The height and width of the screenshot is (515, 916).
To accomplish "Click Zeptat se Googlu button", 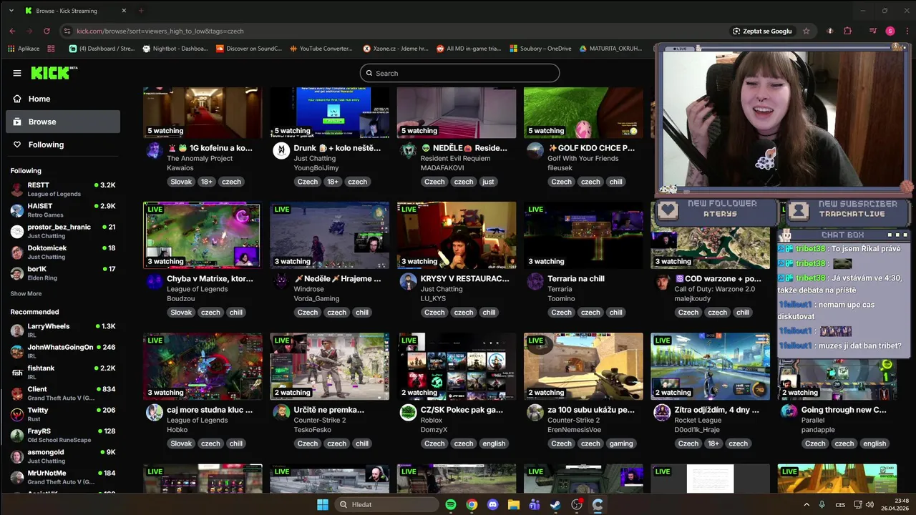I will click(762, 31).
